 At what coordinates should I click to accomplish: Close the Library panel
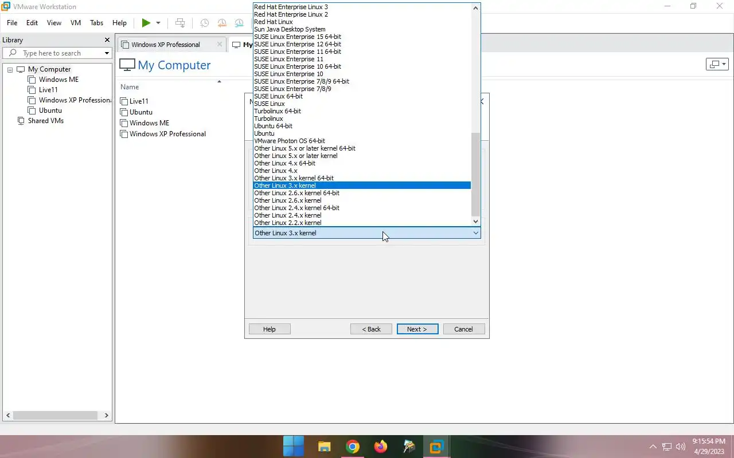107,40
